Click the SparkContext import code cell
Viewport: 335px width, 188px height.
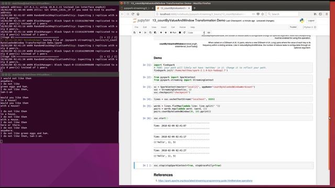pos(232,79)
